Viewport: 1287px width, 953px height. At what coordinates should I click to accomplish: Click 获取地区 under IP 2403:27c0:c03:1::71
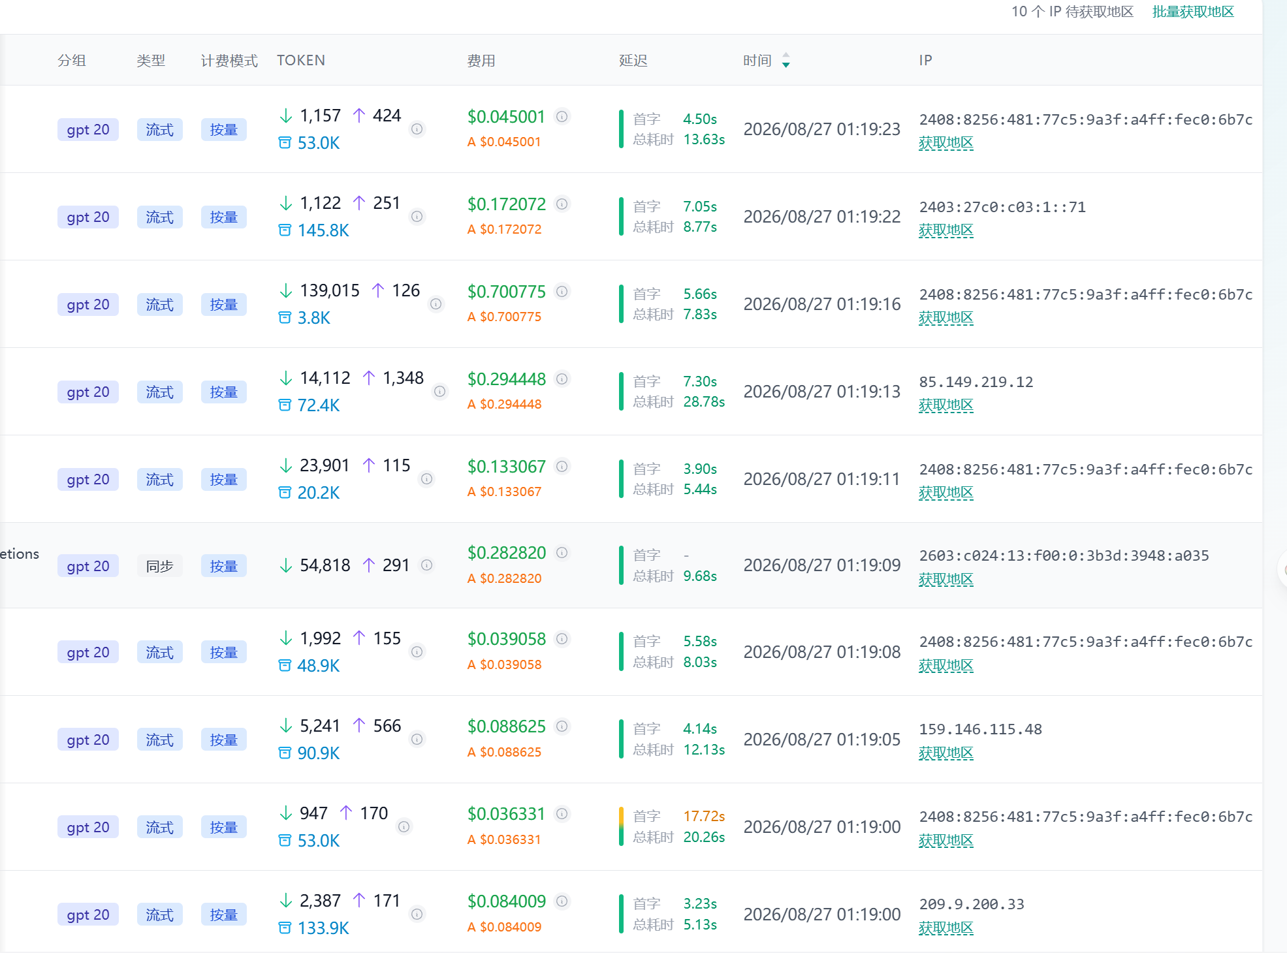945,230
